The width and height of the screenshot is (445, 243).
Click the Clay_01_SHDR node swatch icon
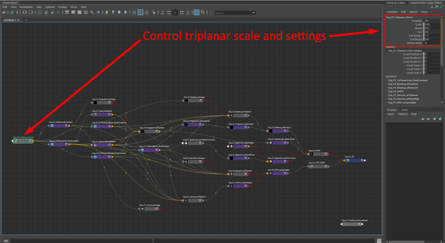pyautogui.click(x=311, y=154)
